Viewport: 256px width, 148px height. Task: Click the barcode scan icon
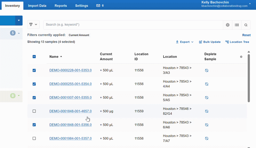[237, 25]
